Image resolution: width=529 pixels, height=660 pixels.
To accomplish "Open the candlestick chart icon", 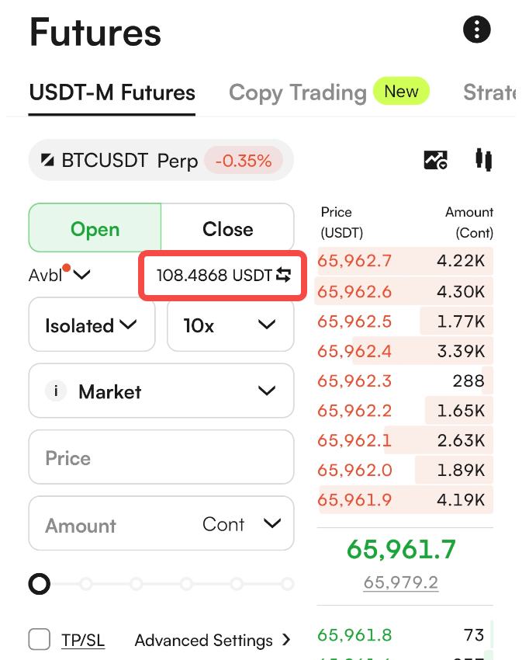I will click(483, 160).
